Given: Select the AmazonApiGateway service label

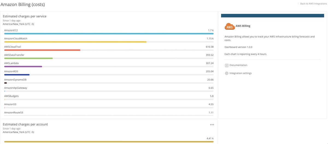Looking at the screenshot, I should click(x=16, y=88).
